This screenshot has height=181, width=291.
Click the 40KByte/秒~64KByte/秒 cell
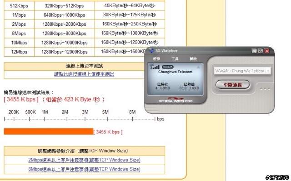pyautogui.click(x=130, y=6)
